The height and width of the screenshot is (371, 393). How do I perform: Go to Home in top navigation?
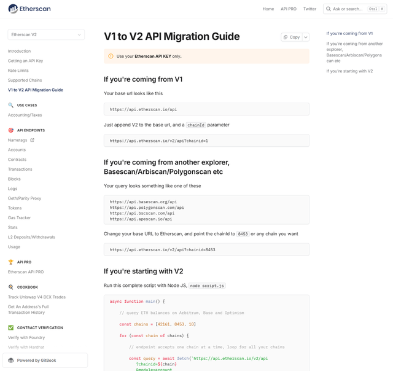tap(268, 9)
